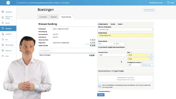
Task: Switch to the In te boeken tab
Action: pyautogui.click(x=43, y=17)
